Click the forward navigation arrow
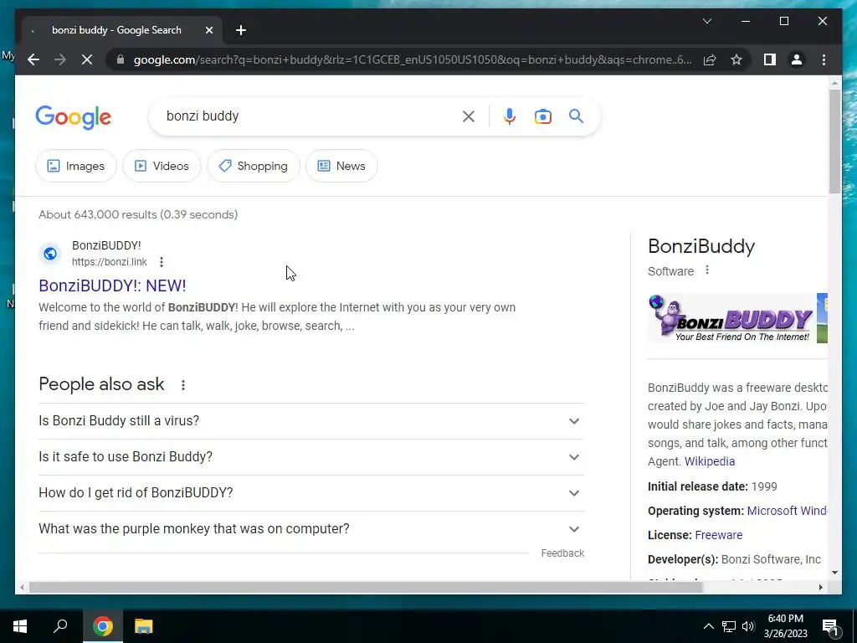This screenshot has width=857, height=643. pos(60,59)
